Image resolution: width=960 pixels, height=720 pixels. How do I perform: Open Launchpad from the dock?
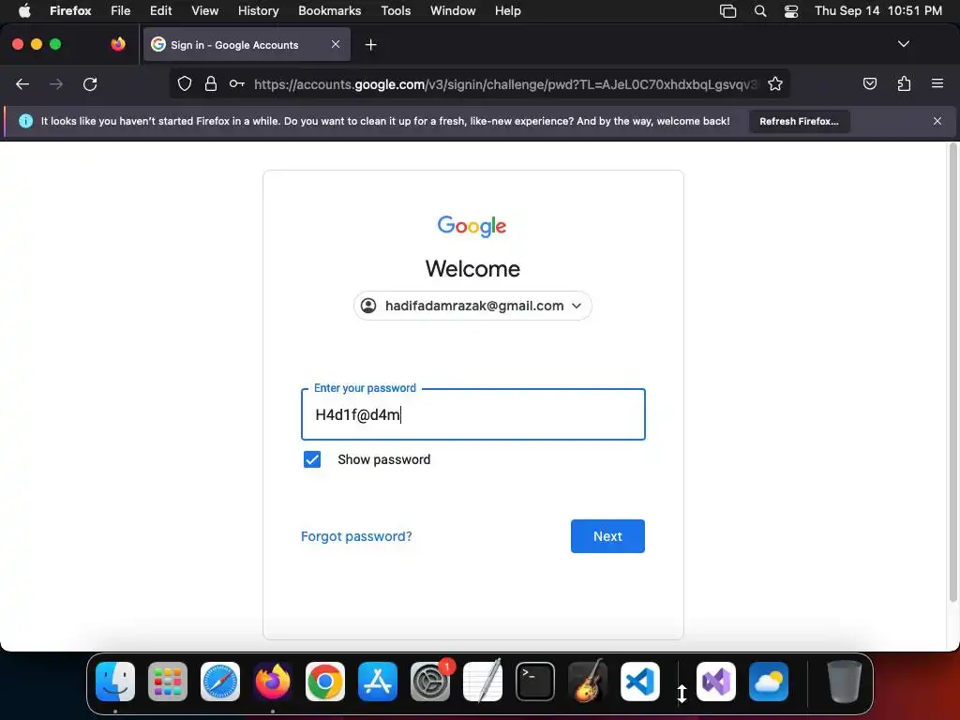168,682
